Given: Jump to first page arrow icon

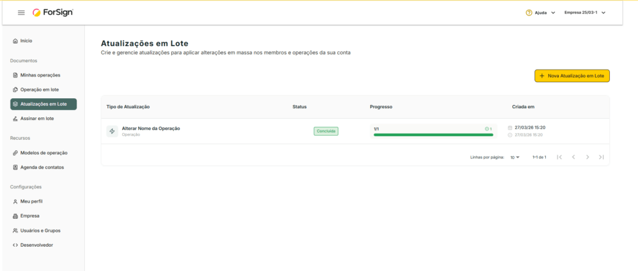Looking at the screenshot, I should tap(559, 157).
